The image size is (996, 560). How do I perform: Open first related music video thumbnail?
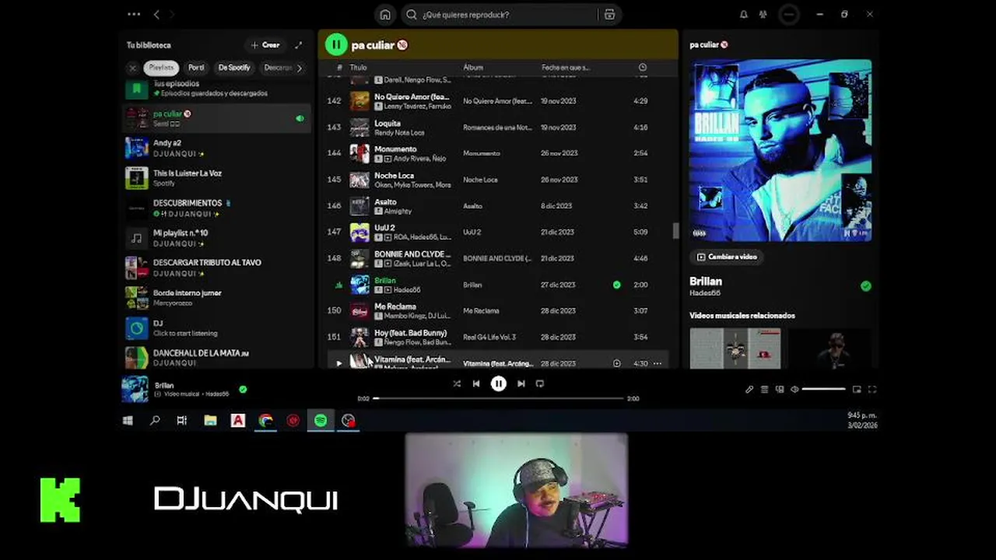coord(735,348)
